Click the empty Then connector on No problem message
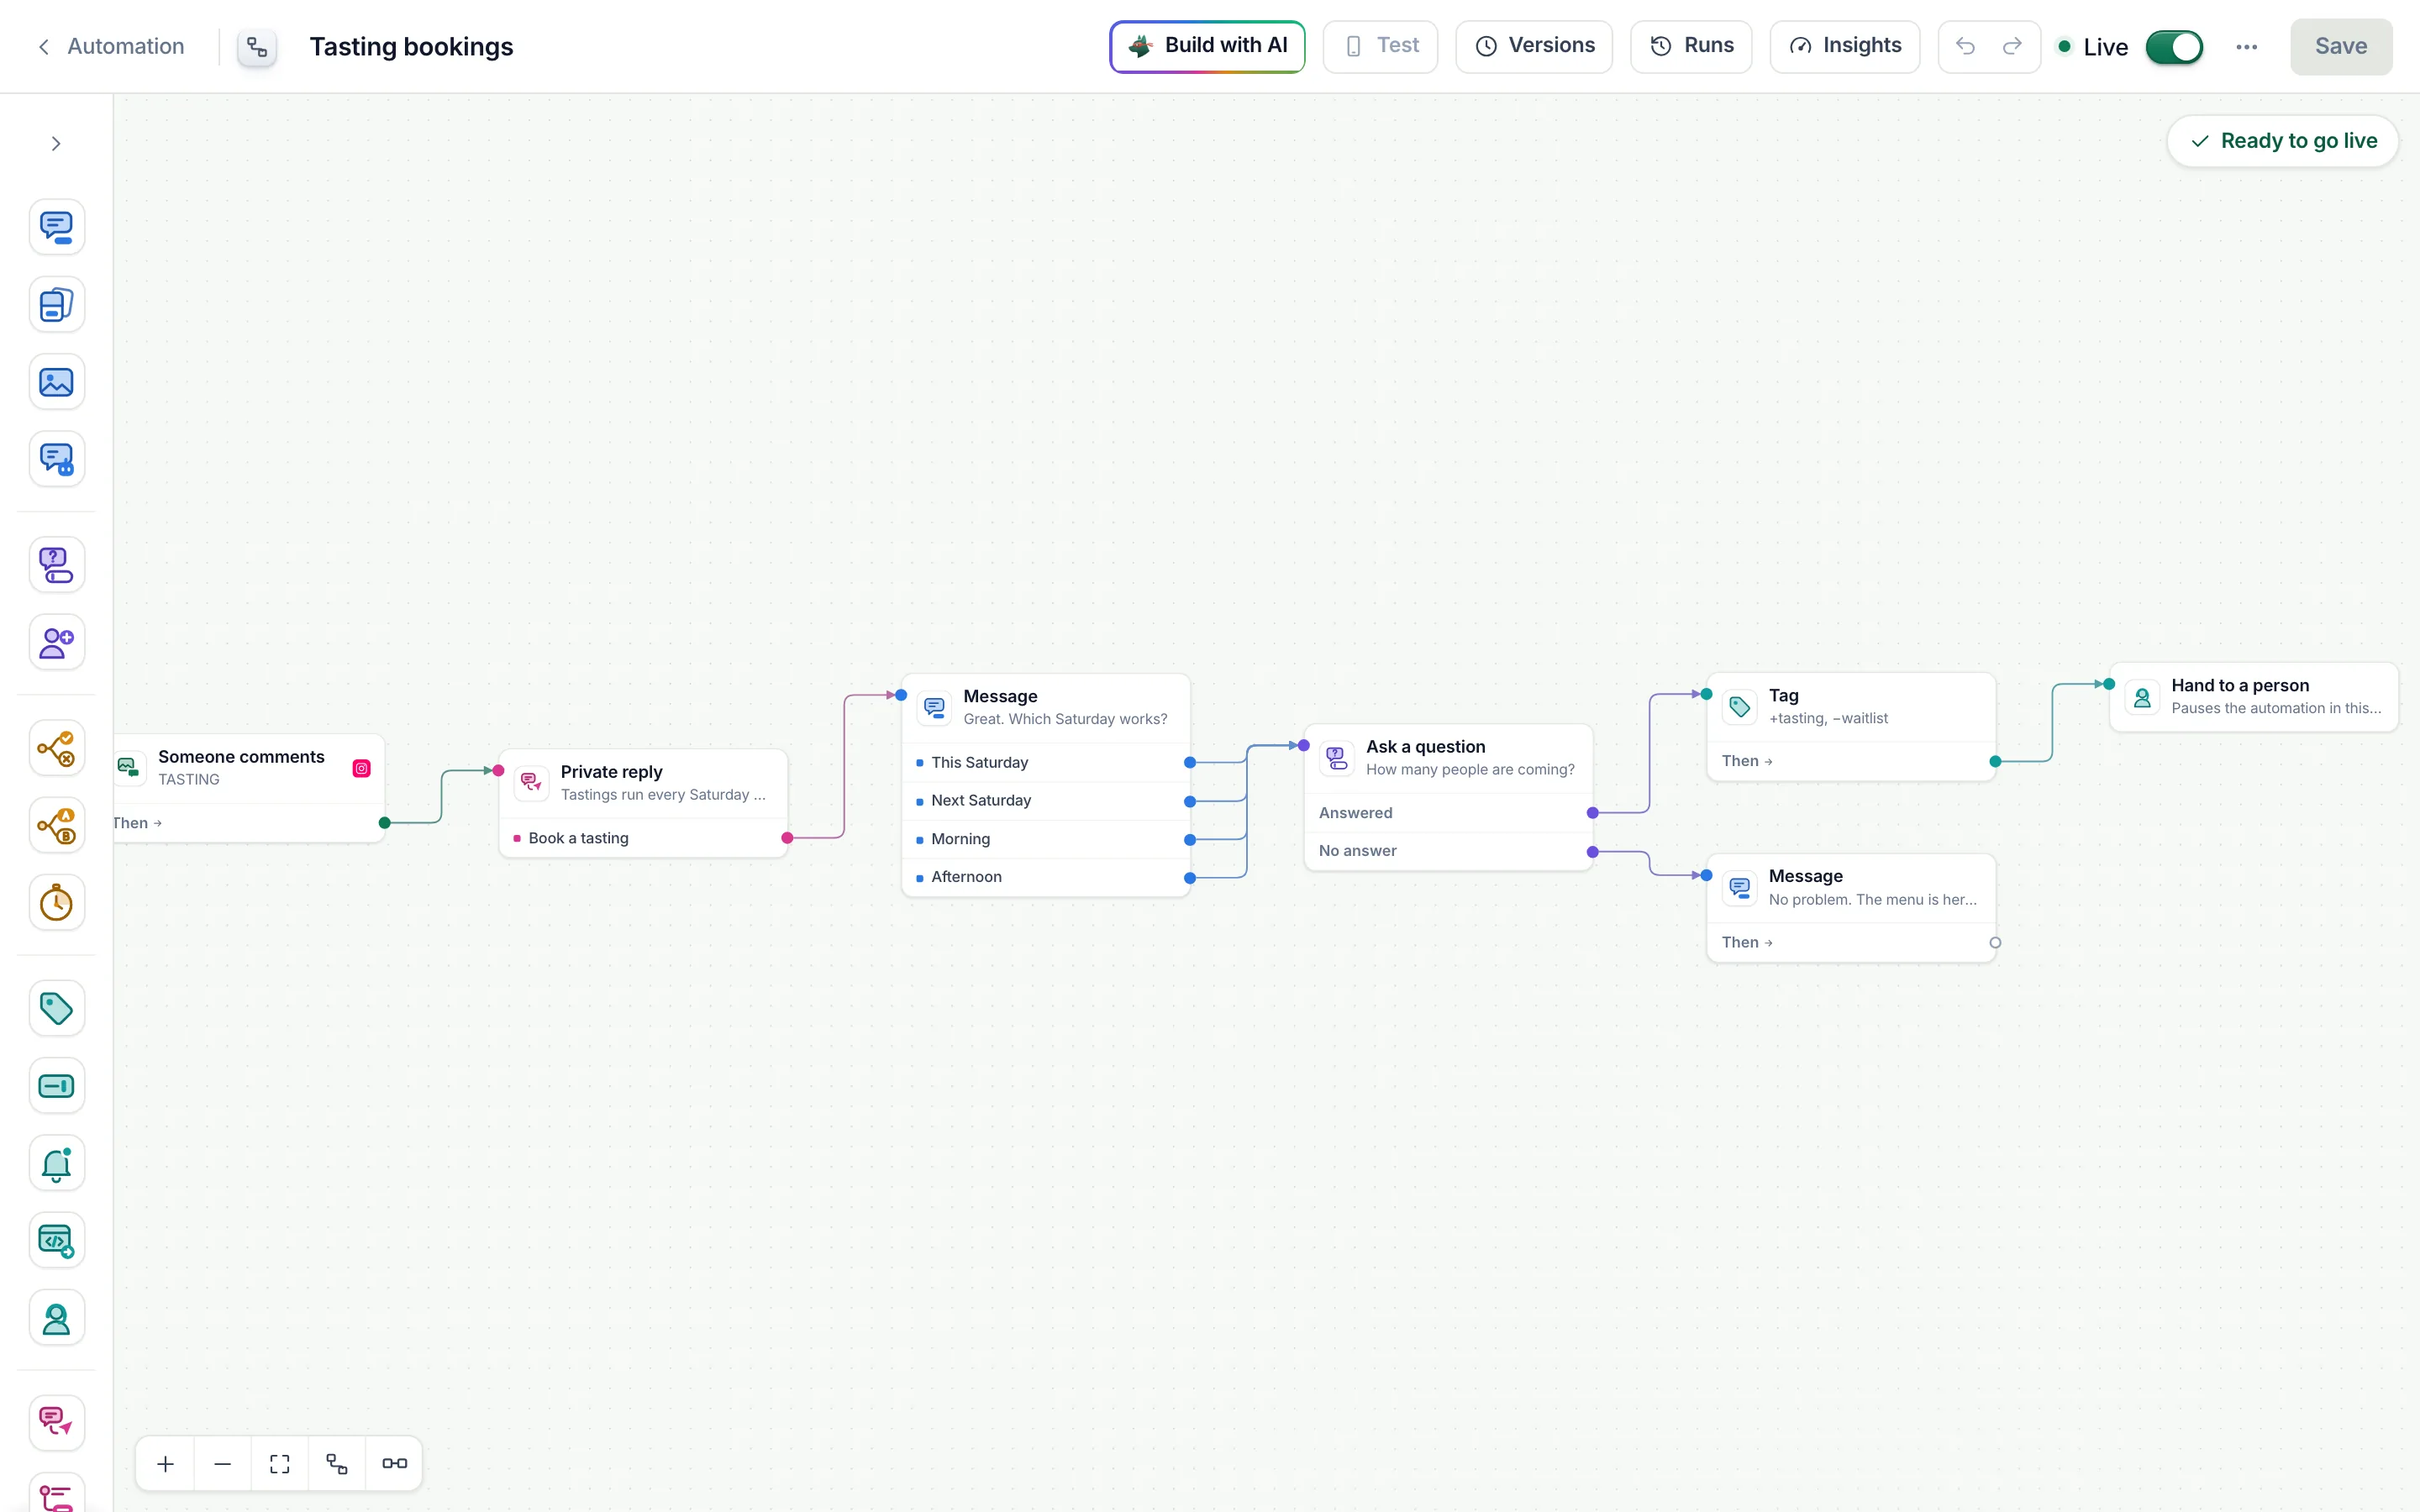The width and height of the screenshot is (2420, 1512). pyautogui.click(x=1995, y=943)
